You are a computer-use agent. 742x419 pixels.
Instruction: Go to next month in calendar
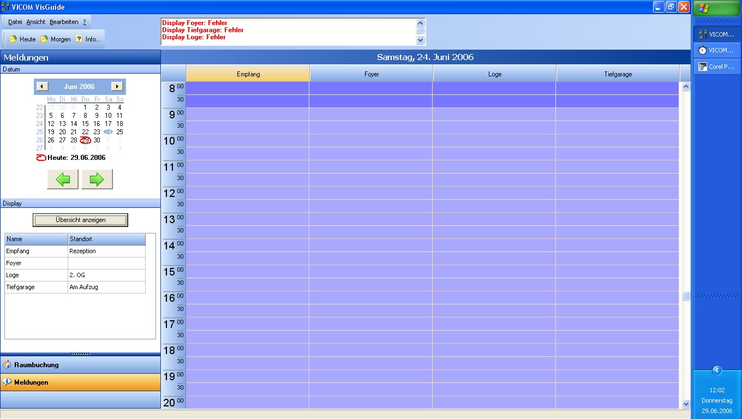pos(117,87)
